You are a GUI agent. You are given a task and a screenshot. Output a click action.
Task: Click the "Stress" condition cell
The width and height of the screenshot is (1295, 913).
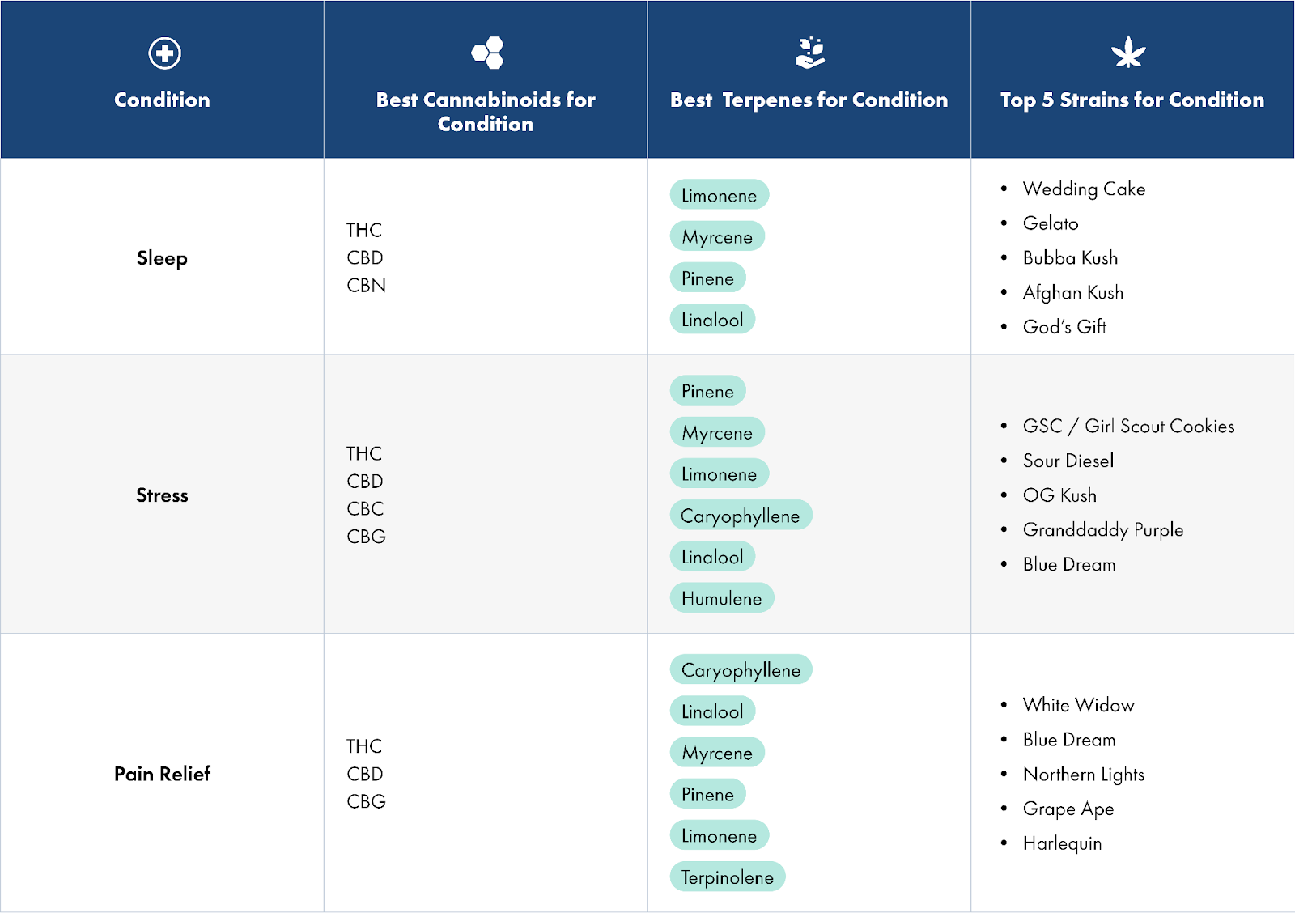click(162, 495)
